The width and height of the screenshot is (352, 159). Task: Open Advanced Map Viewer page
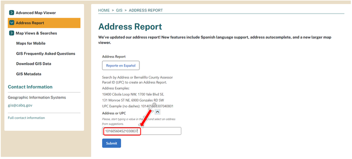[36, 13]
